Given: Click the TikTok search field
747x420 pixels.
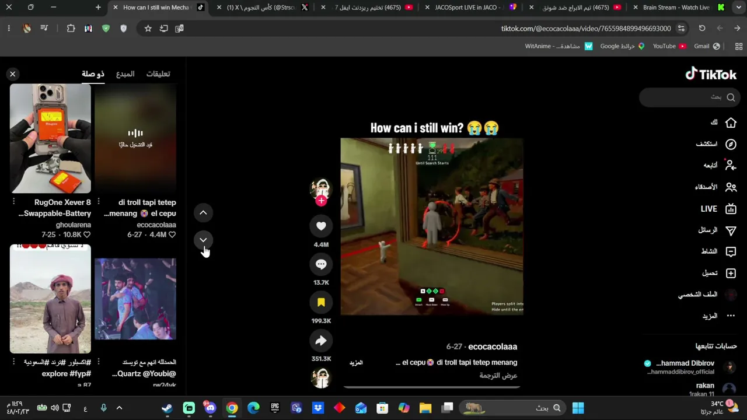Looking at the screenshot, I should point(690,97).
